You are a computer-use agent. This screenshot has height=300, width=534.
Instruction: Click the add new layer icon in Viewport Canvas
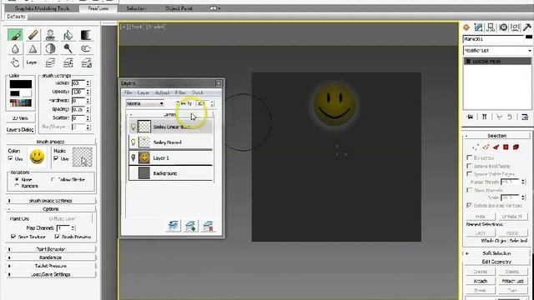[x=50, y=62]
